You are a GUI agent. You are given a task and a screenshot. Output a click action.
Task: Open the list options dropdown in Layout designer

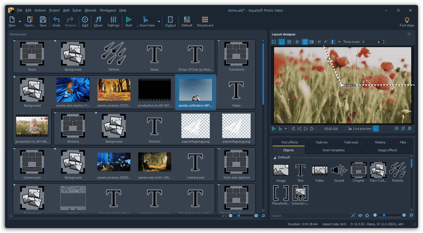tap(339, 42)
